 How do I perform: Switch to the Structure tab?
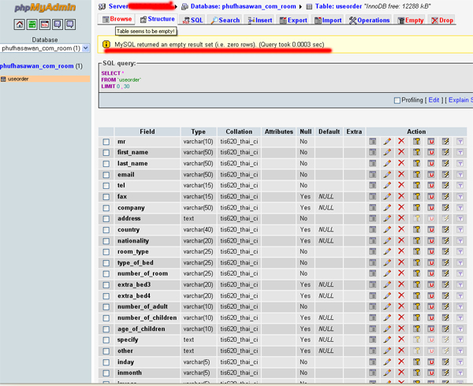[157, 19]
